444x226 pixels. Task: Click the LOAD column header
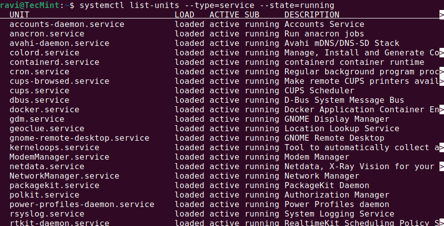(x=184, y=14)
